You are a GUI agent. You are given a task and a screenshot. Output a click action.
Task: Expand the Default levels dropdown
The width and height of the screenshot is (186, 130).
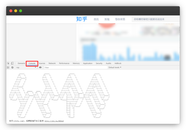[x=115, y=68]
